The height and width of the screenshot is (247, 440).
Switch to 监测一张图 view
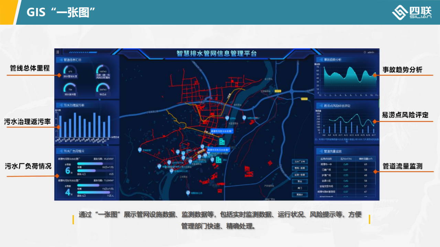point(300,175)
